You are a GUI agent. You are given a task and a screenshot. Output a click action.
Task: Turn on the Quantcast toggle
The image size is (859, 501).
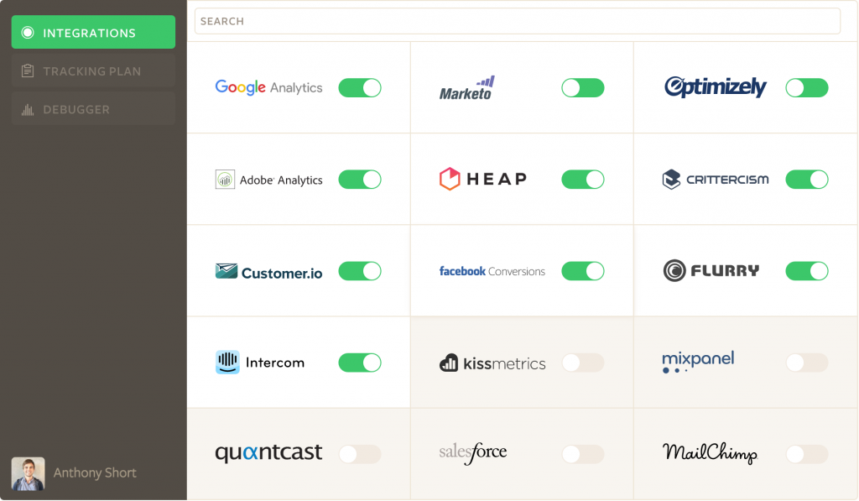click(360, 454)
